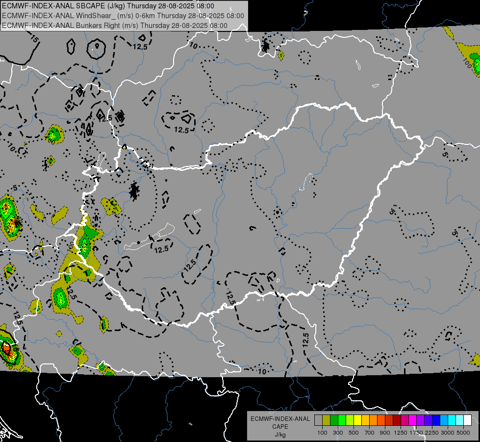The width and height of the screenshot is (480, 442).
Task: Select the olive swatch after 100 tick
Action: (x=327, y=420)
